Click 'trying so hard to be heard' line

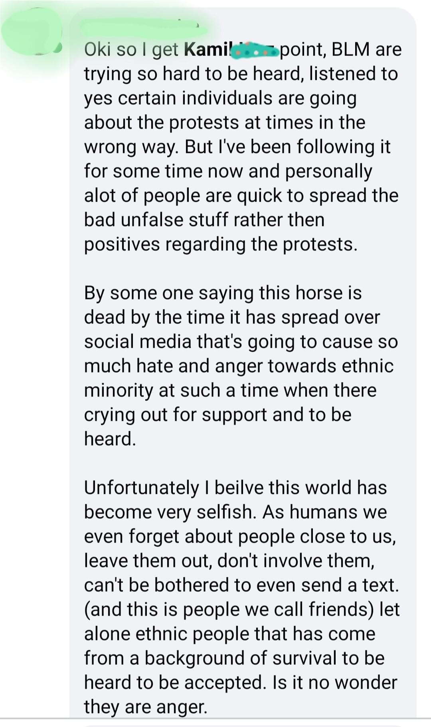241,74
